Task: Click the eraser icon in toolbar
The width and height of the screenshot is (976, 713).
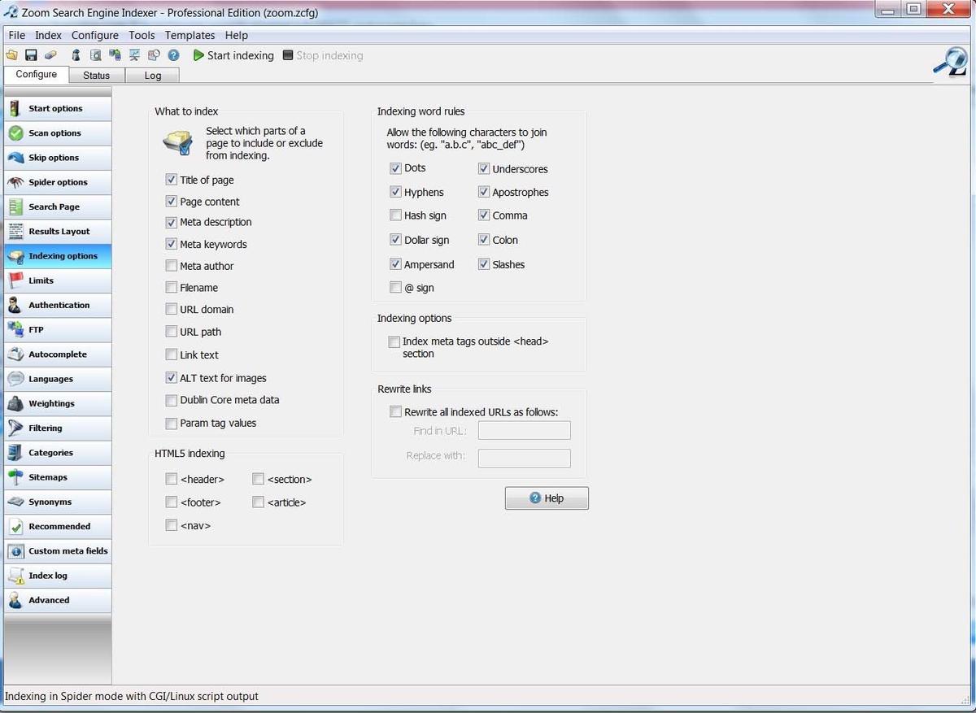Action: click(x=50, y=55)
